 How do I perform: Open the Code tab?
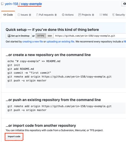pyautogui.click(x=8, y=15)
